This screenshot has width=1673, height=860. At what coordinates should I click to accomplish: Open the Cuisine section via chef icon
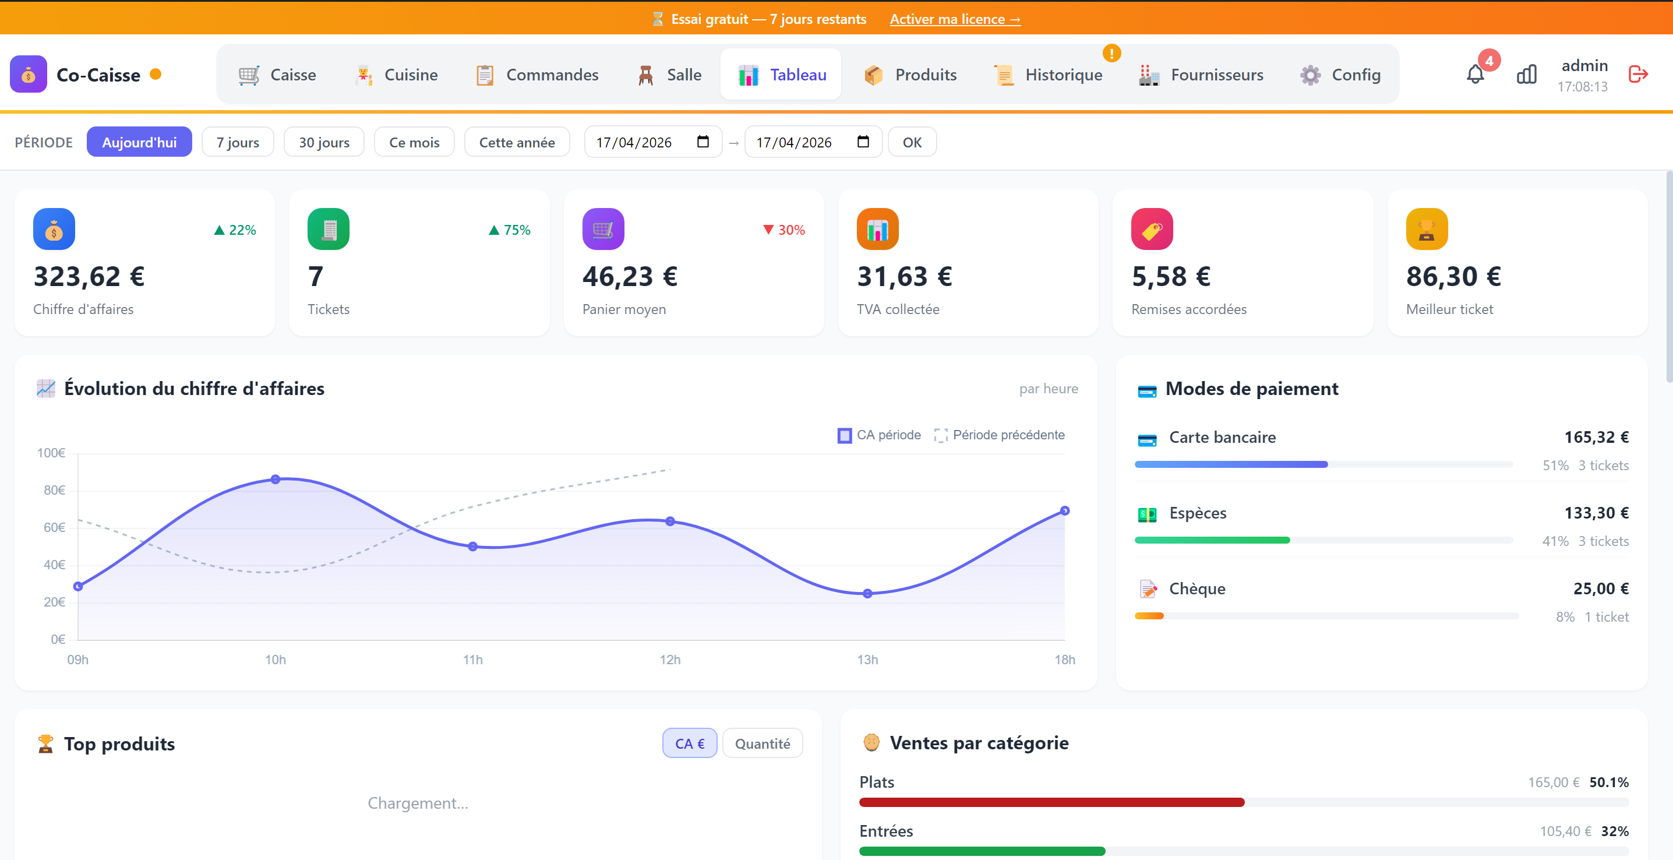364,74
